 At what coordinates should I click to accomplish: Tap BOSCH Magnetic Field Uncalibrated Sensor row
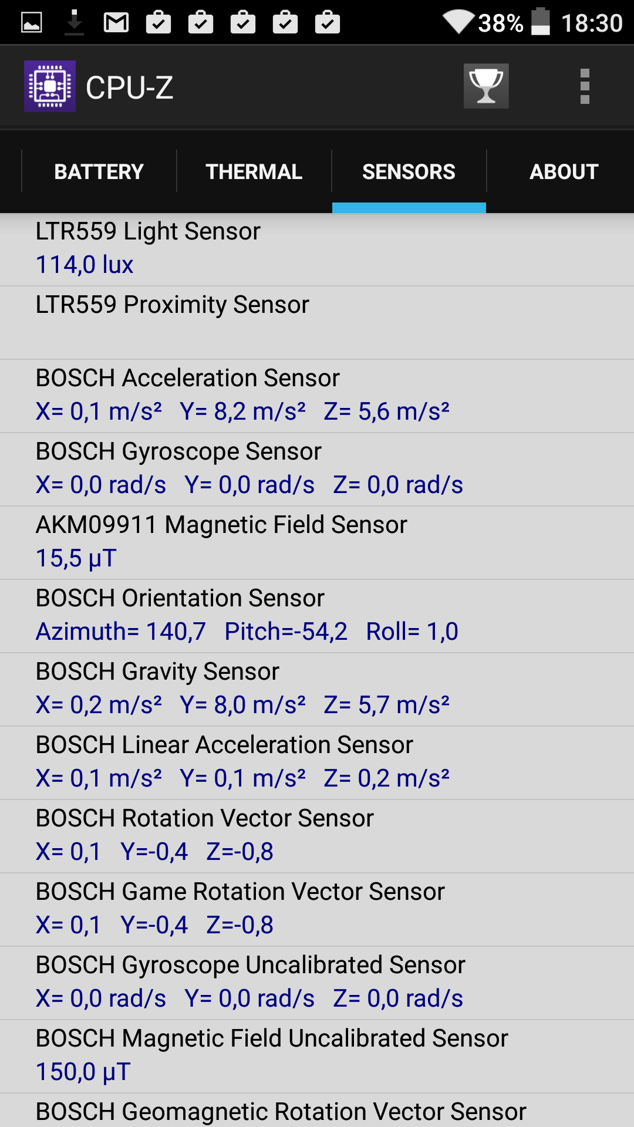pyautogui.click(x=317, y=1057)
